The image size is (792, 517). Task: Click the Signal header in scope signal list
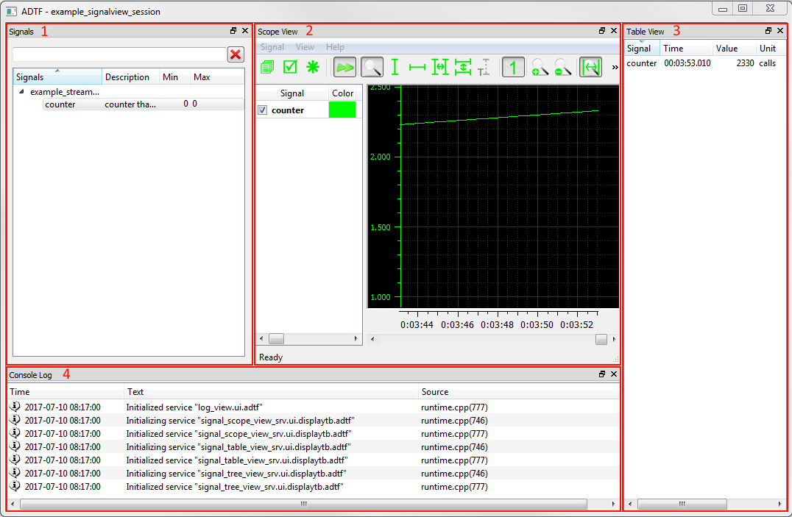[292, 93]
